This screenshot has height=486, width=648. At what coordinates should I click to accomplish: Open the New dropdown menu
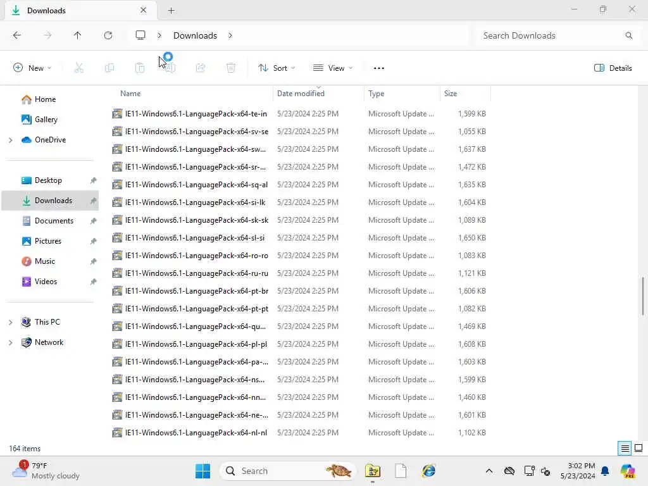(32, 68)
